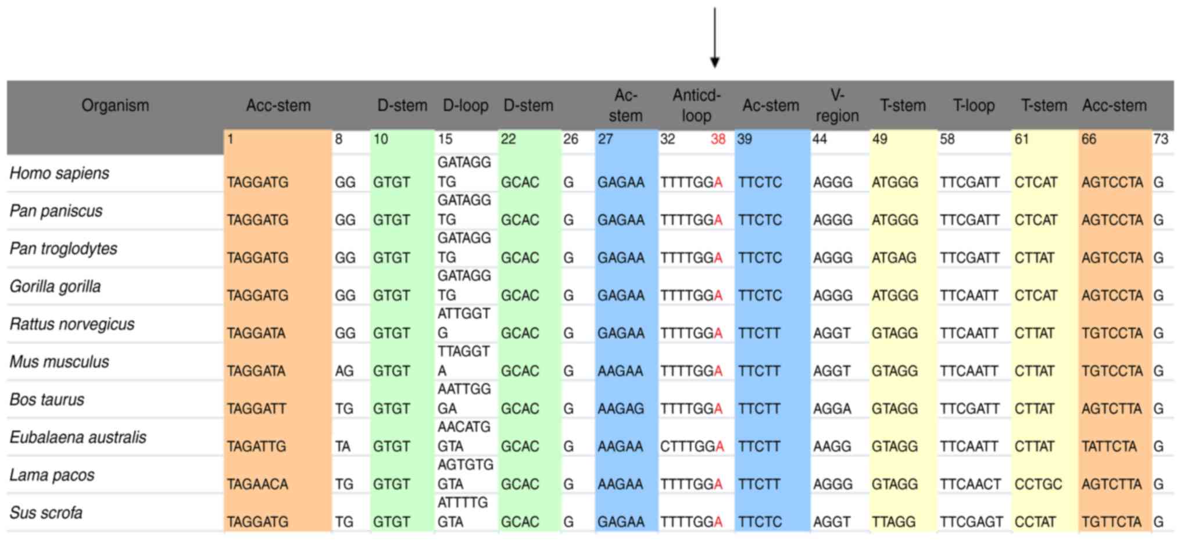Viewport: 1181px width, 541px height.
Task: Select the ATGAG T-stem sequence
Action: 894,258
